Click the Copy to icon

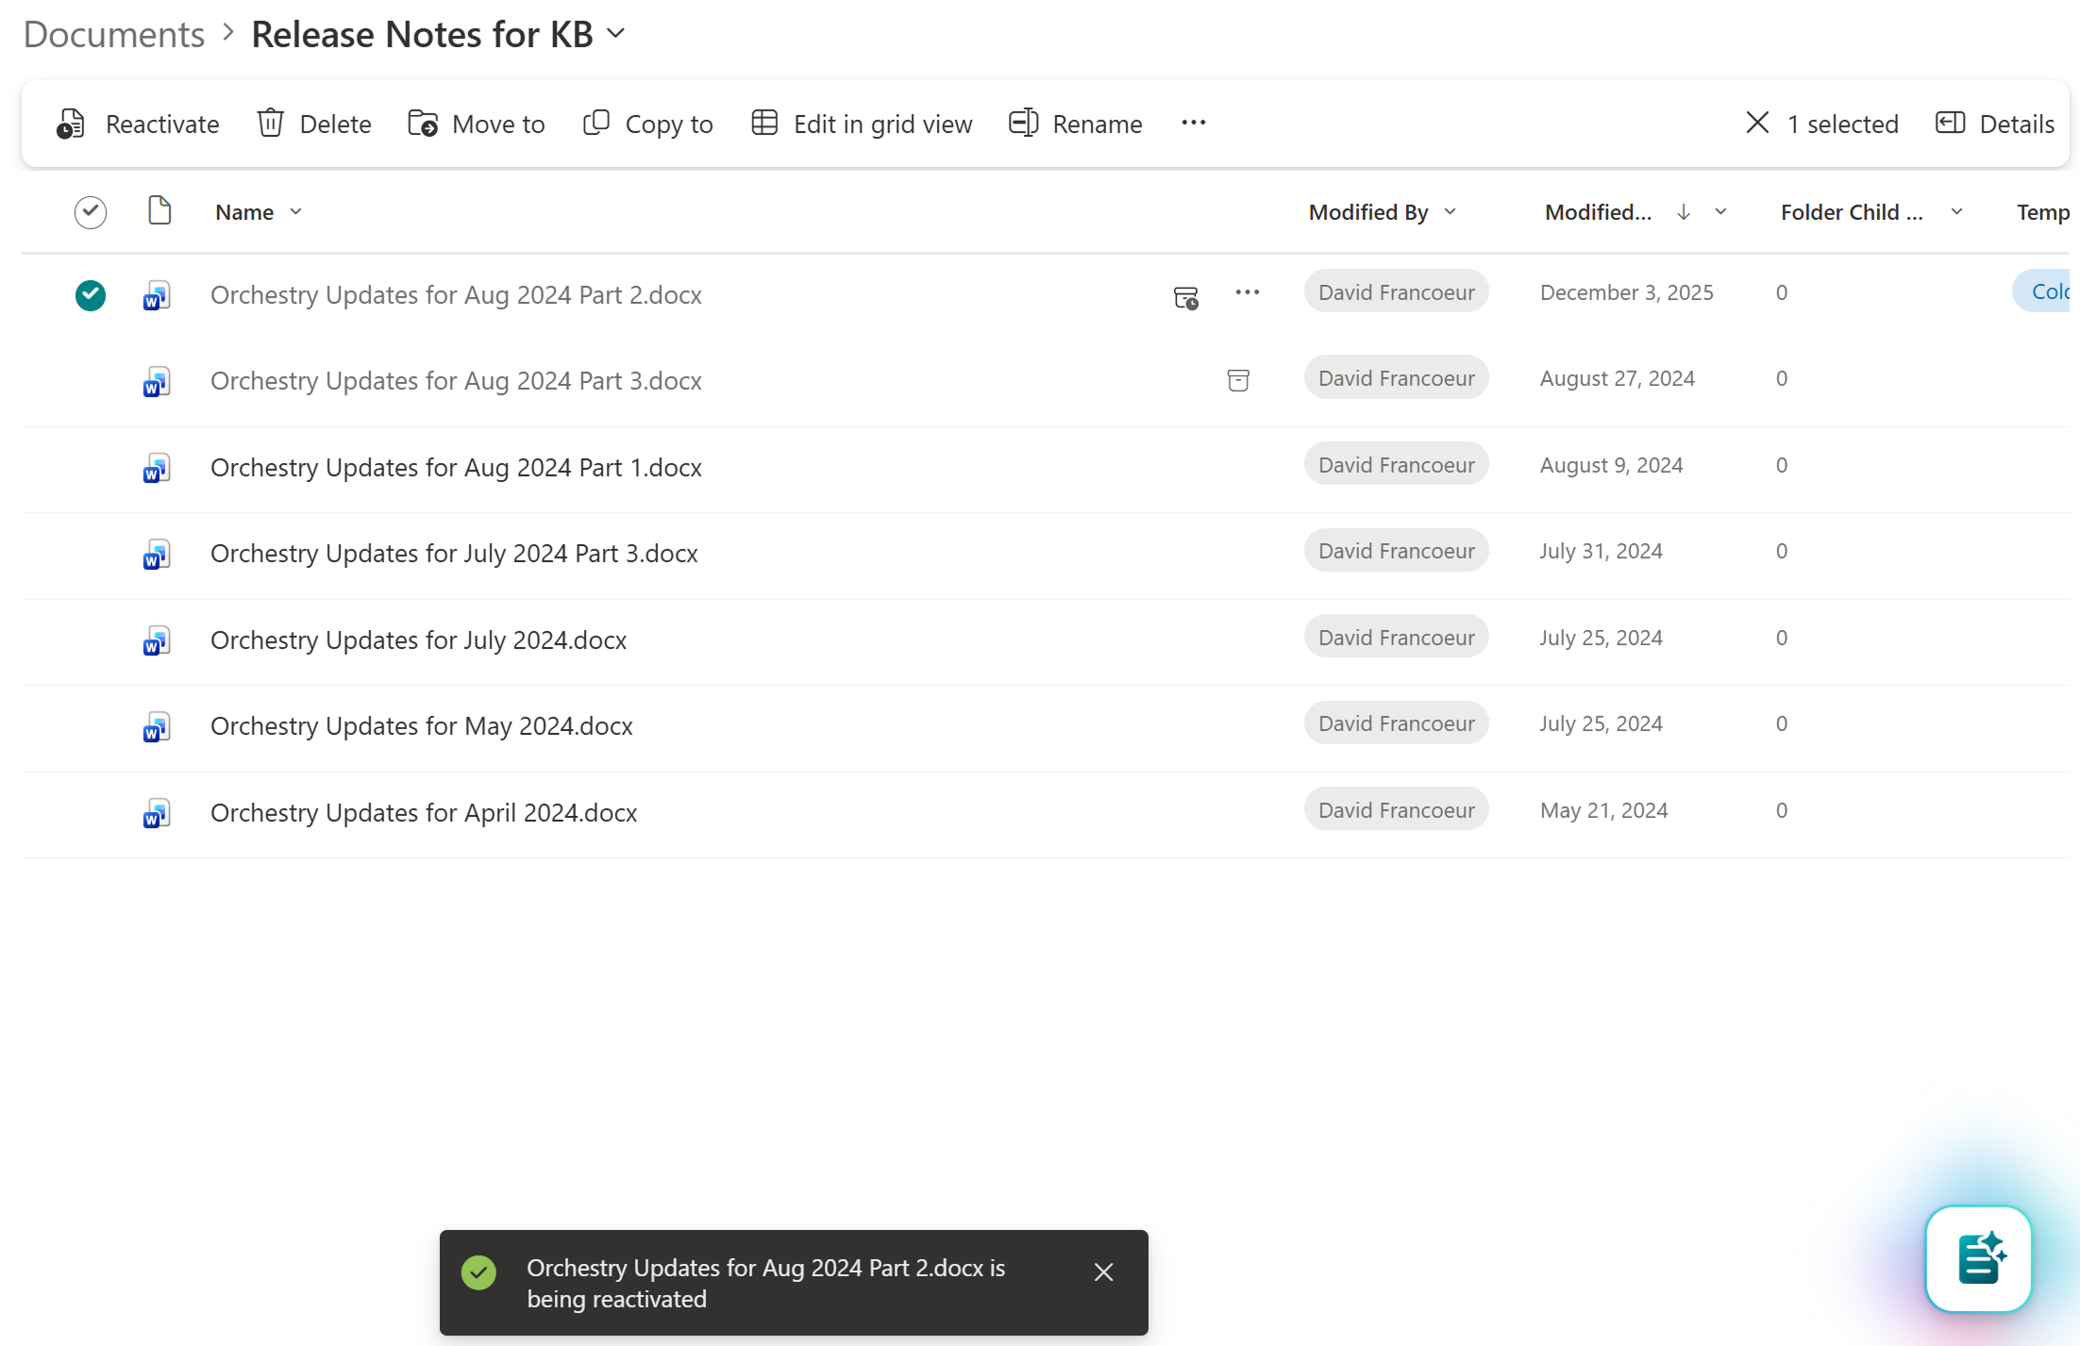(595, 124)
